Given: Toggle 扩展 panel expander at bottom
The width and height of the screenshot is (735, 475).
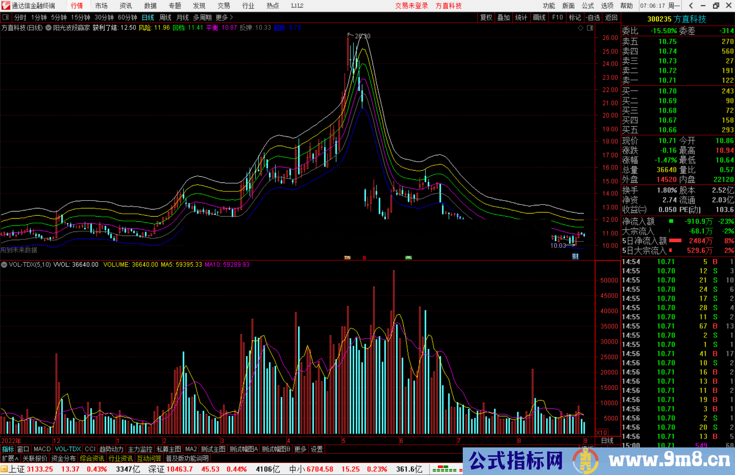Looking at the screenshot, I should [x=10, y=458].
